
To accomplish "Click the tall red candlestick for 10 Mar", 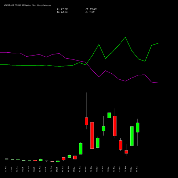I will pyautogui.click(x=92, y=135).
